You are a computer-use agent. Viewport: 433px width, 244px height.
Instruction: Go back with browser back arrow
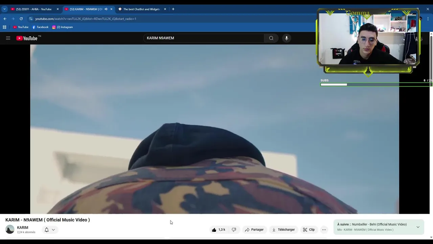(5, 19)
